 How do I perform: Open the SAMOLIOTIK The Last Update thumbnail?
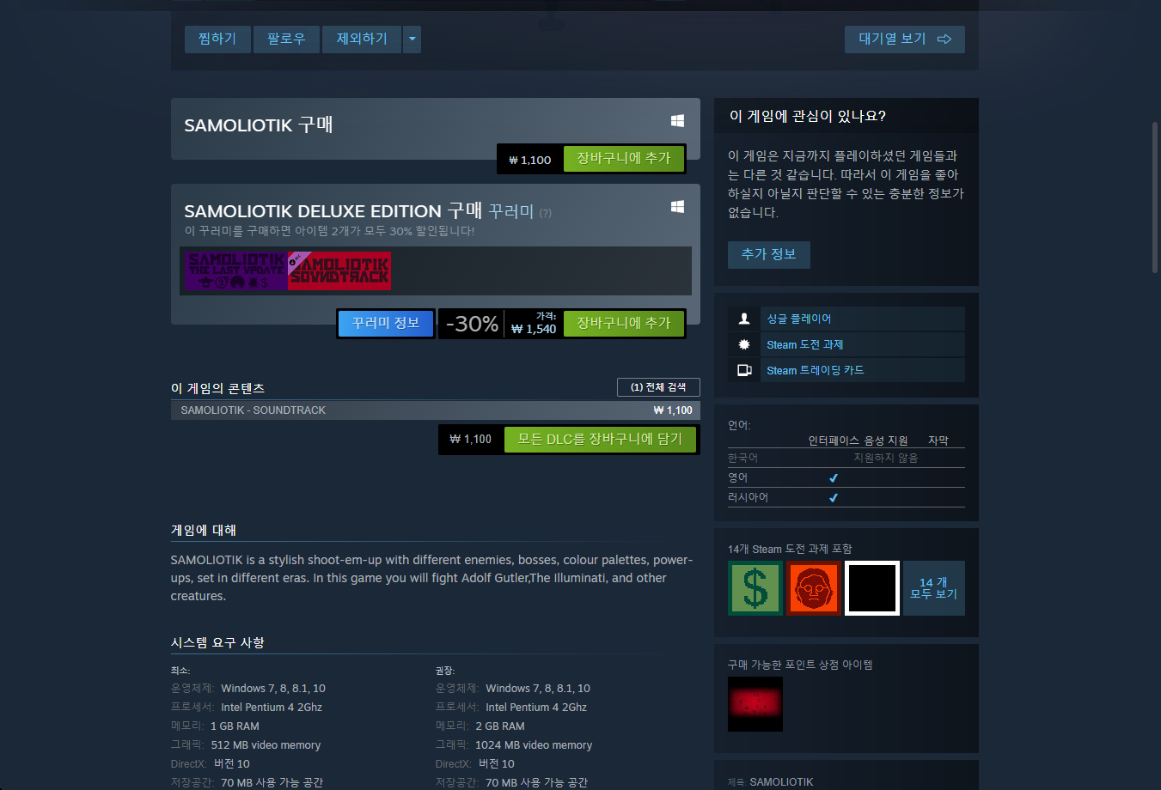click(235, 270)
